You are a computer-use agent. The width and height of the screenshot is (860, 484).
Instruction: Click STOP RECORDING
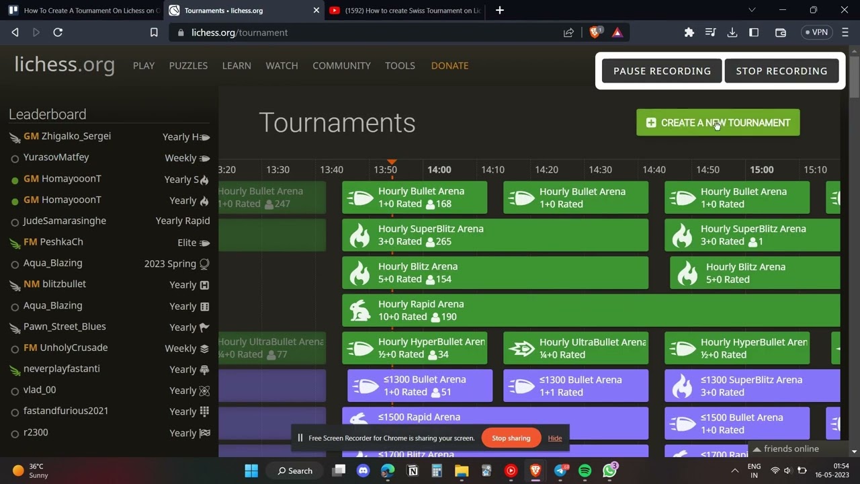coord(781,71)
